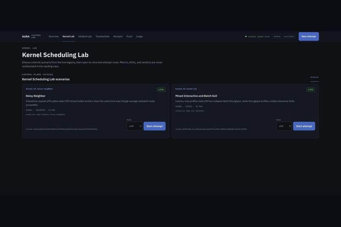Click the CONTROL-PLANE CATALOG label
341x227 pixels.
[x=38, y=74]
